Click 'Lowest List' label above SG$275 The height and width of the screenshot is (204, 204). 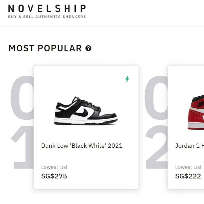pyautogui.click(x=54, y=167)
